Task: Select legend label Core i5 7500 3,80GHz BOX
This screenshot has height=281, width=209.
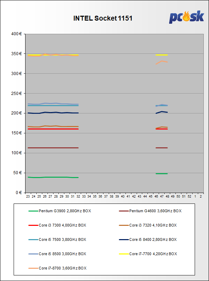Action: (63, 239)
